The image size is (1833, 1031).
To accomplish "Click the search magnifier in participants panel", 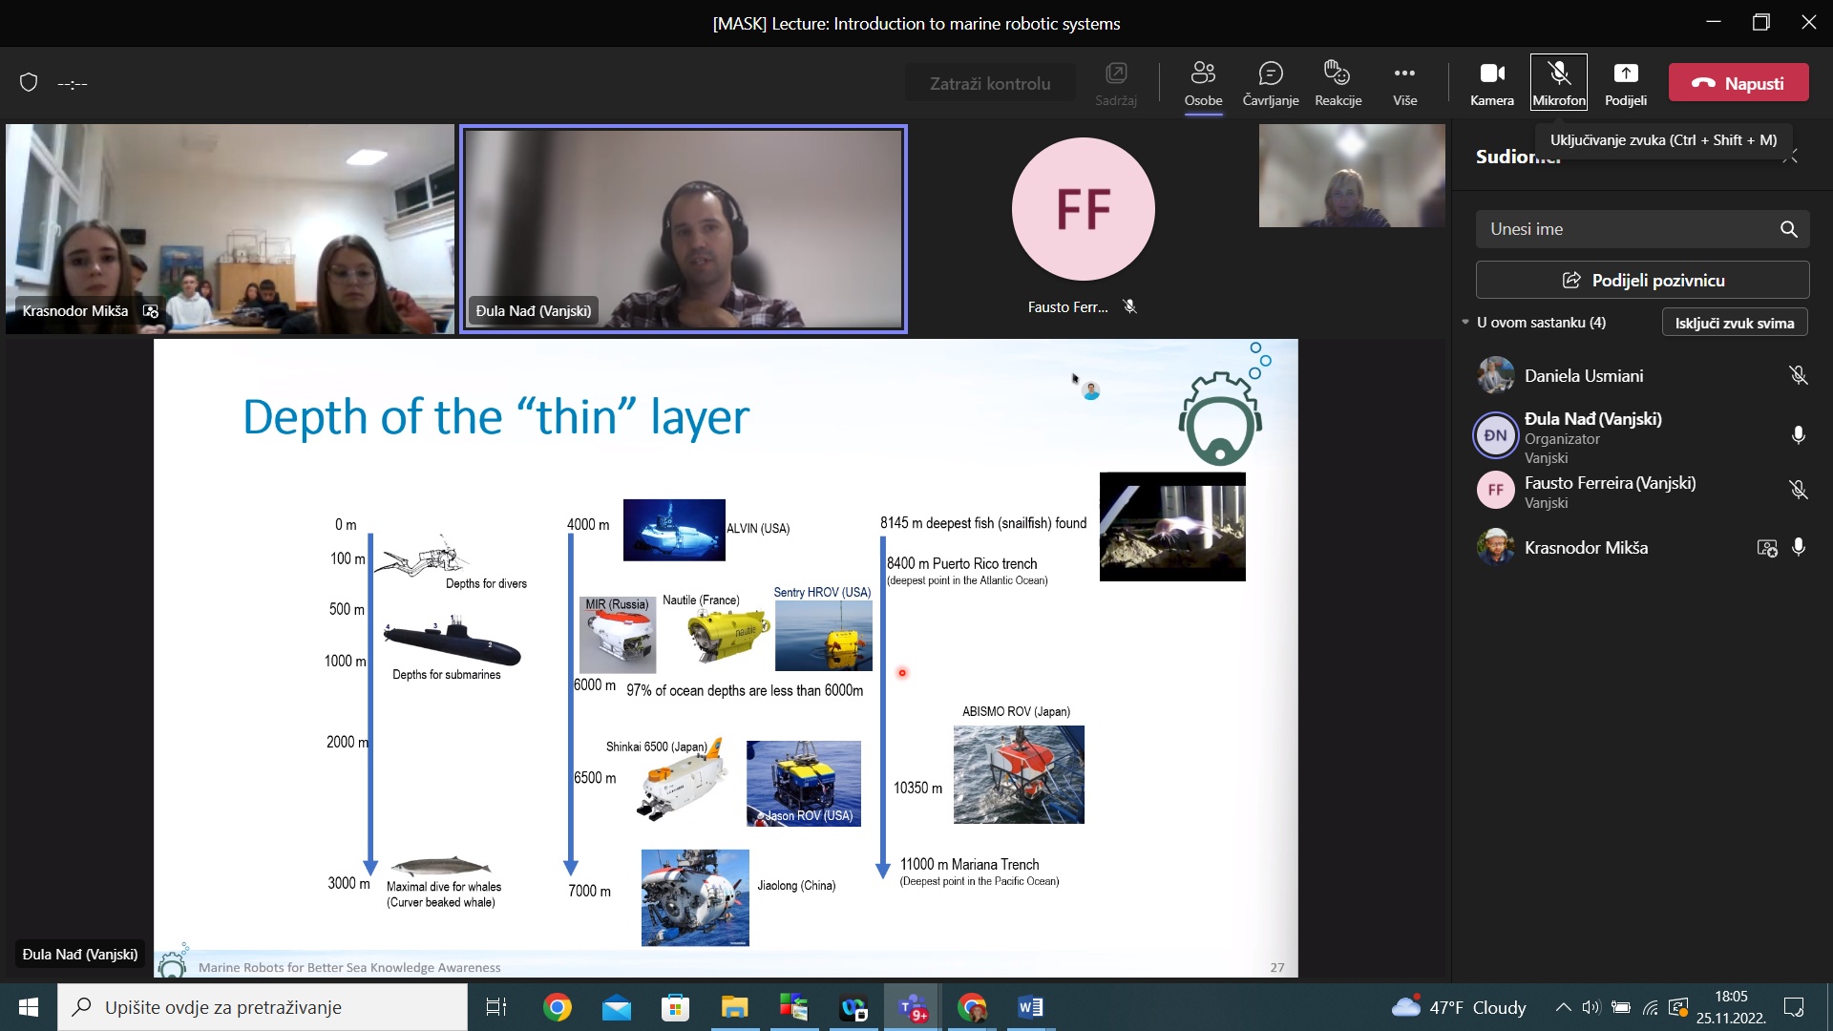I will click(x=1788, y=229).
